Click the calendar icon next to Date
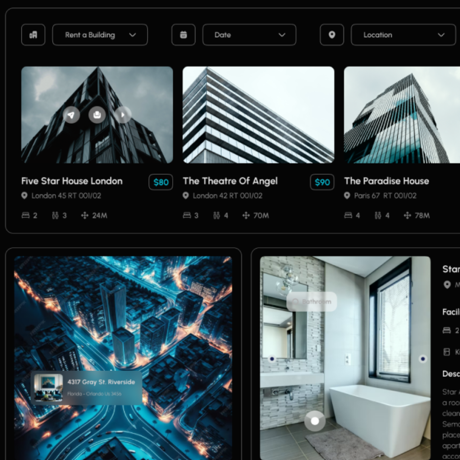The height and width of the screenshot is (460, 460). point(183,35)
